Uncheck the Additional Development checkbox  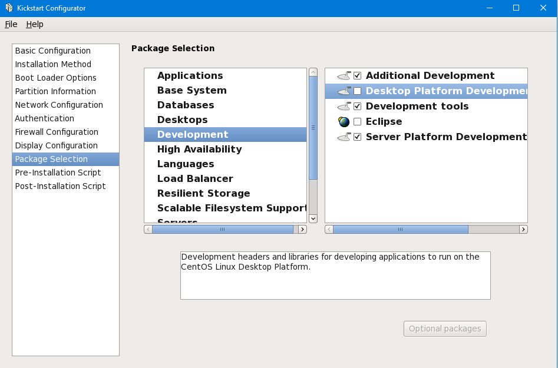click(x=357, y=75)
